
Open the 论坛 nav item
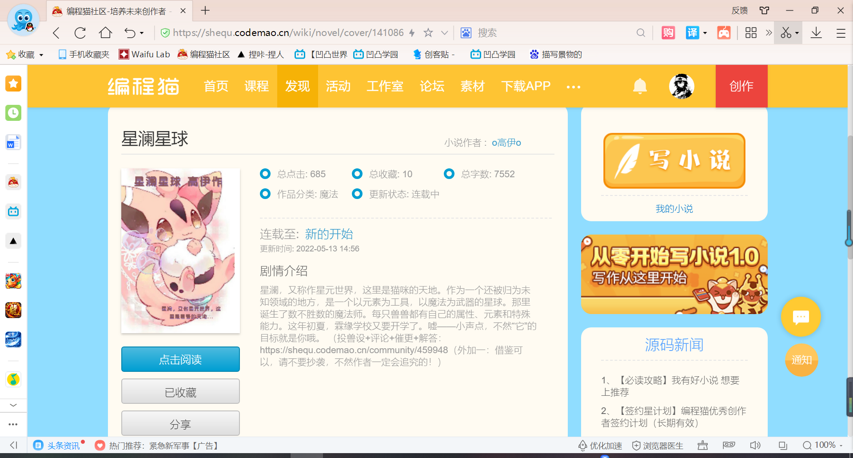[x=432, y=86]
